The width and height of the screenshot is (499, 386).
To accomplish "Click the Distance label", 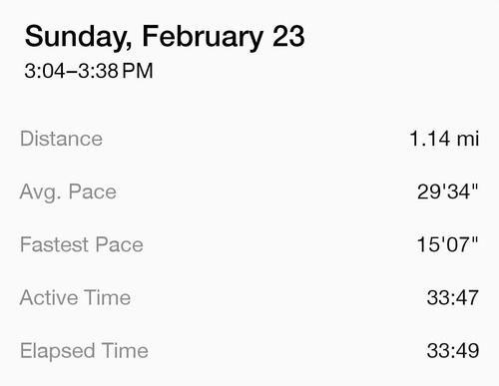I will pyautogui.click(x=61, y=139).
